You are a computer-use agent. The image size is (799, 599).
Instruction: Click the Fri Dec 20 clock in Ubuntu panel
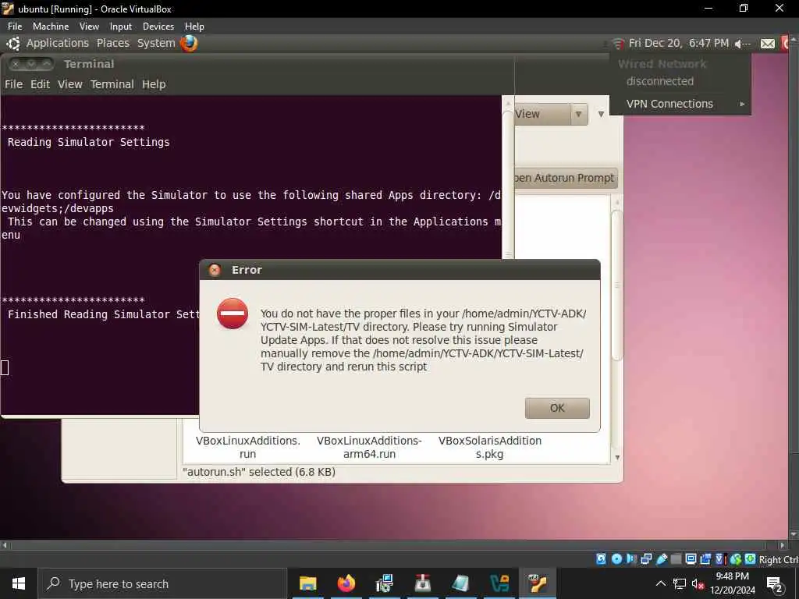click(679, 44)
